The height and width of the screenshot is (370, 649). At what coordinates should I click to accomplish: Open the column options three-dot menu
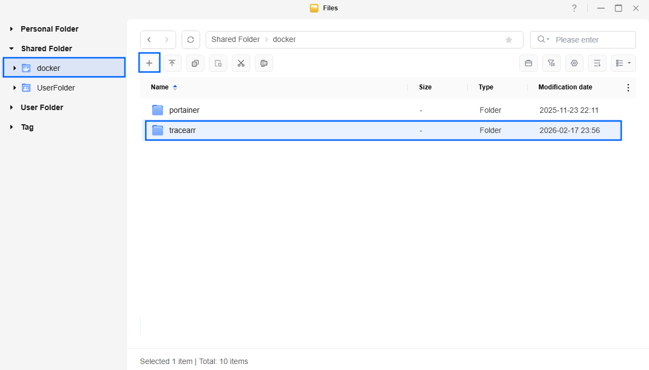click(628, 88)
